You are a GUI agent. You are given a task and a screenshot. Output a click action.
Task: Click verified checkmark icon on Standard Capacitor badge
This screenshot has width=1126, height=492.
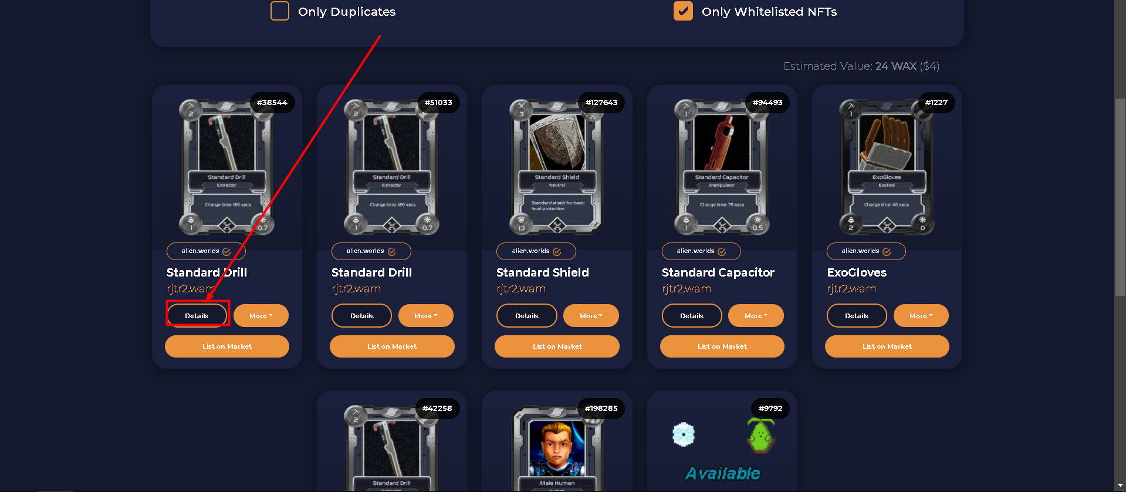tap(722, 251)
